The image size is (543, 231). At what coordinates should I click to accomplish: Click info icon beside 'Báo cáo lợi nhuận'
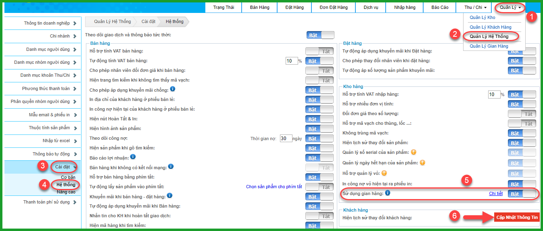pos(133,157)
